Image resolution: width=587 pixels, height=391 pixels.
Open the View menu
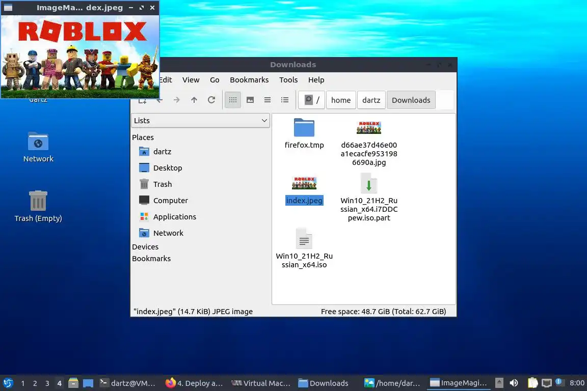191,80
